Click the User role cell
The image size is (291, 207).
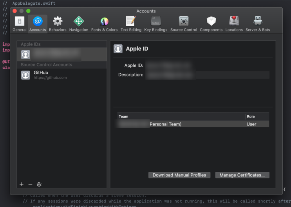[x=251, y=124]
